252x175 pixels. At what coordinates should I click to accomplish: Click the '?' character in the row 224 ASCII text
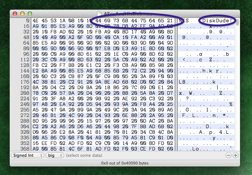pyautogui.click(x=187, y=99)
